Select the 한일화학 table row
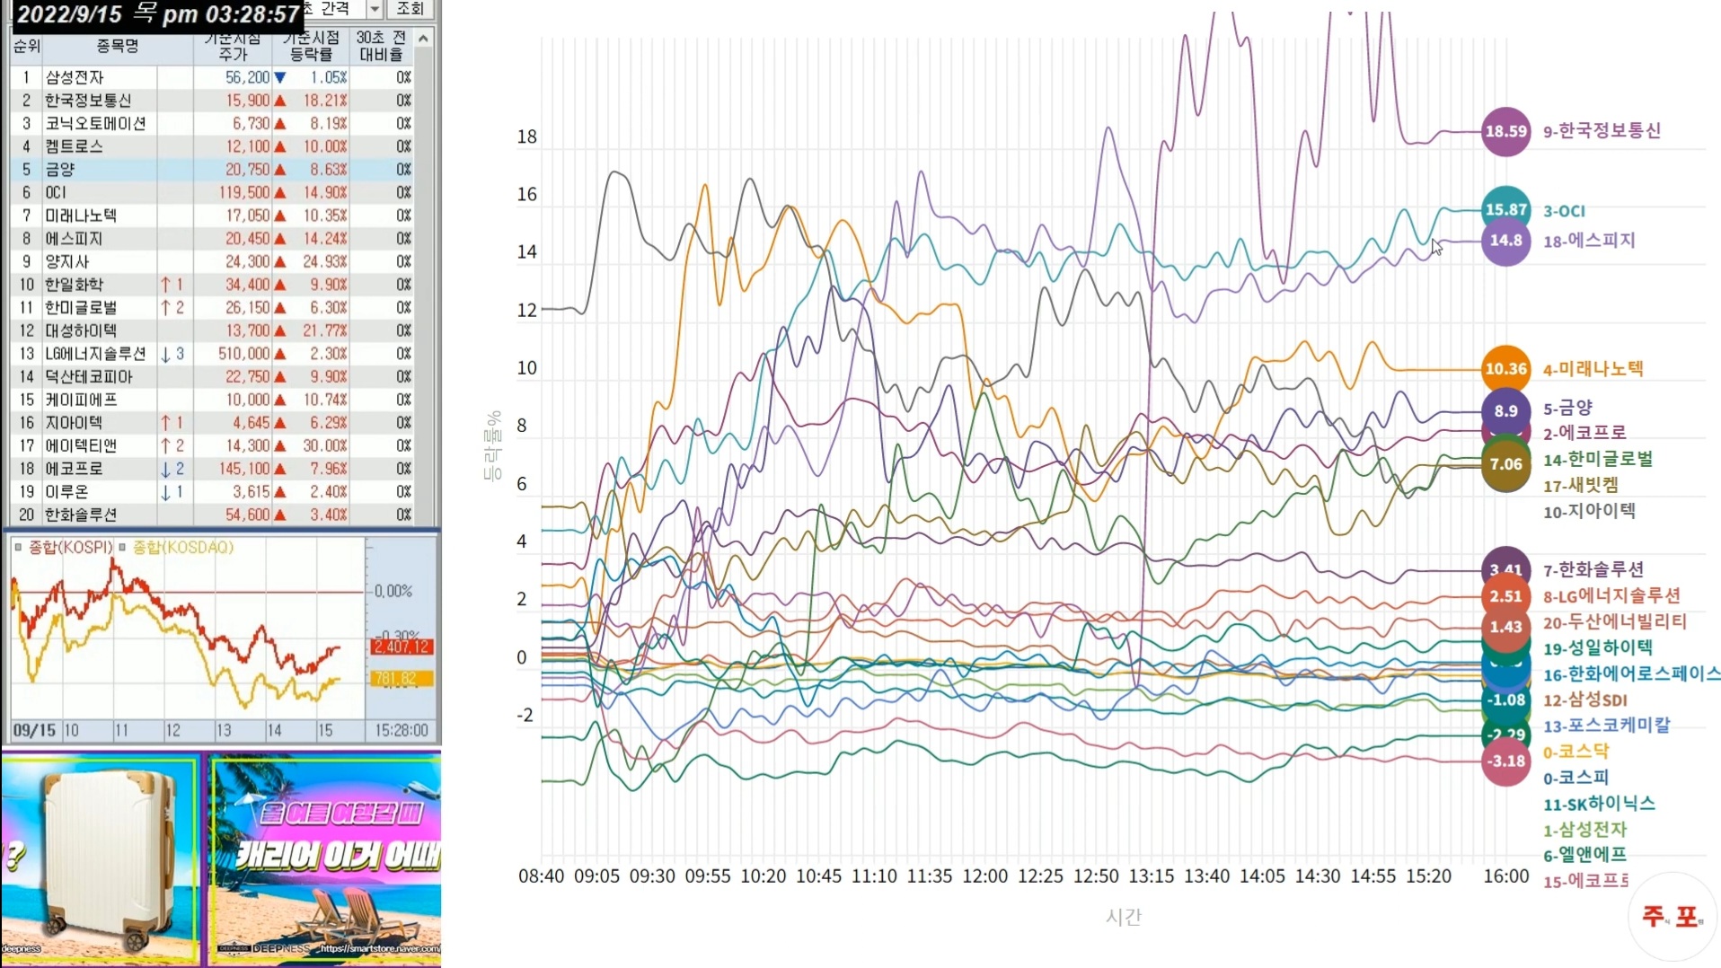Image resolution: width=1721 pixels, height=968 pixels. [212, 285]
